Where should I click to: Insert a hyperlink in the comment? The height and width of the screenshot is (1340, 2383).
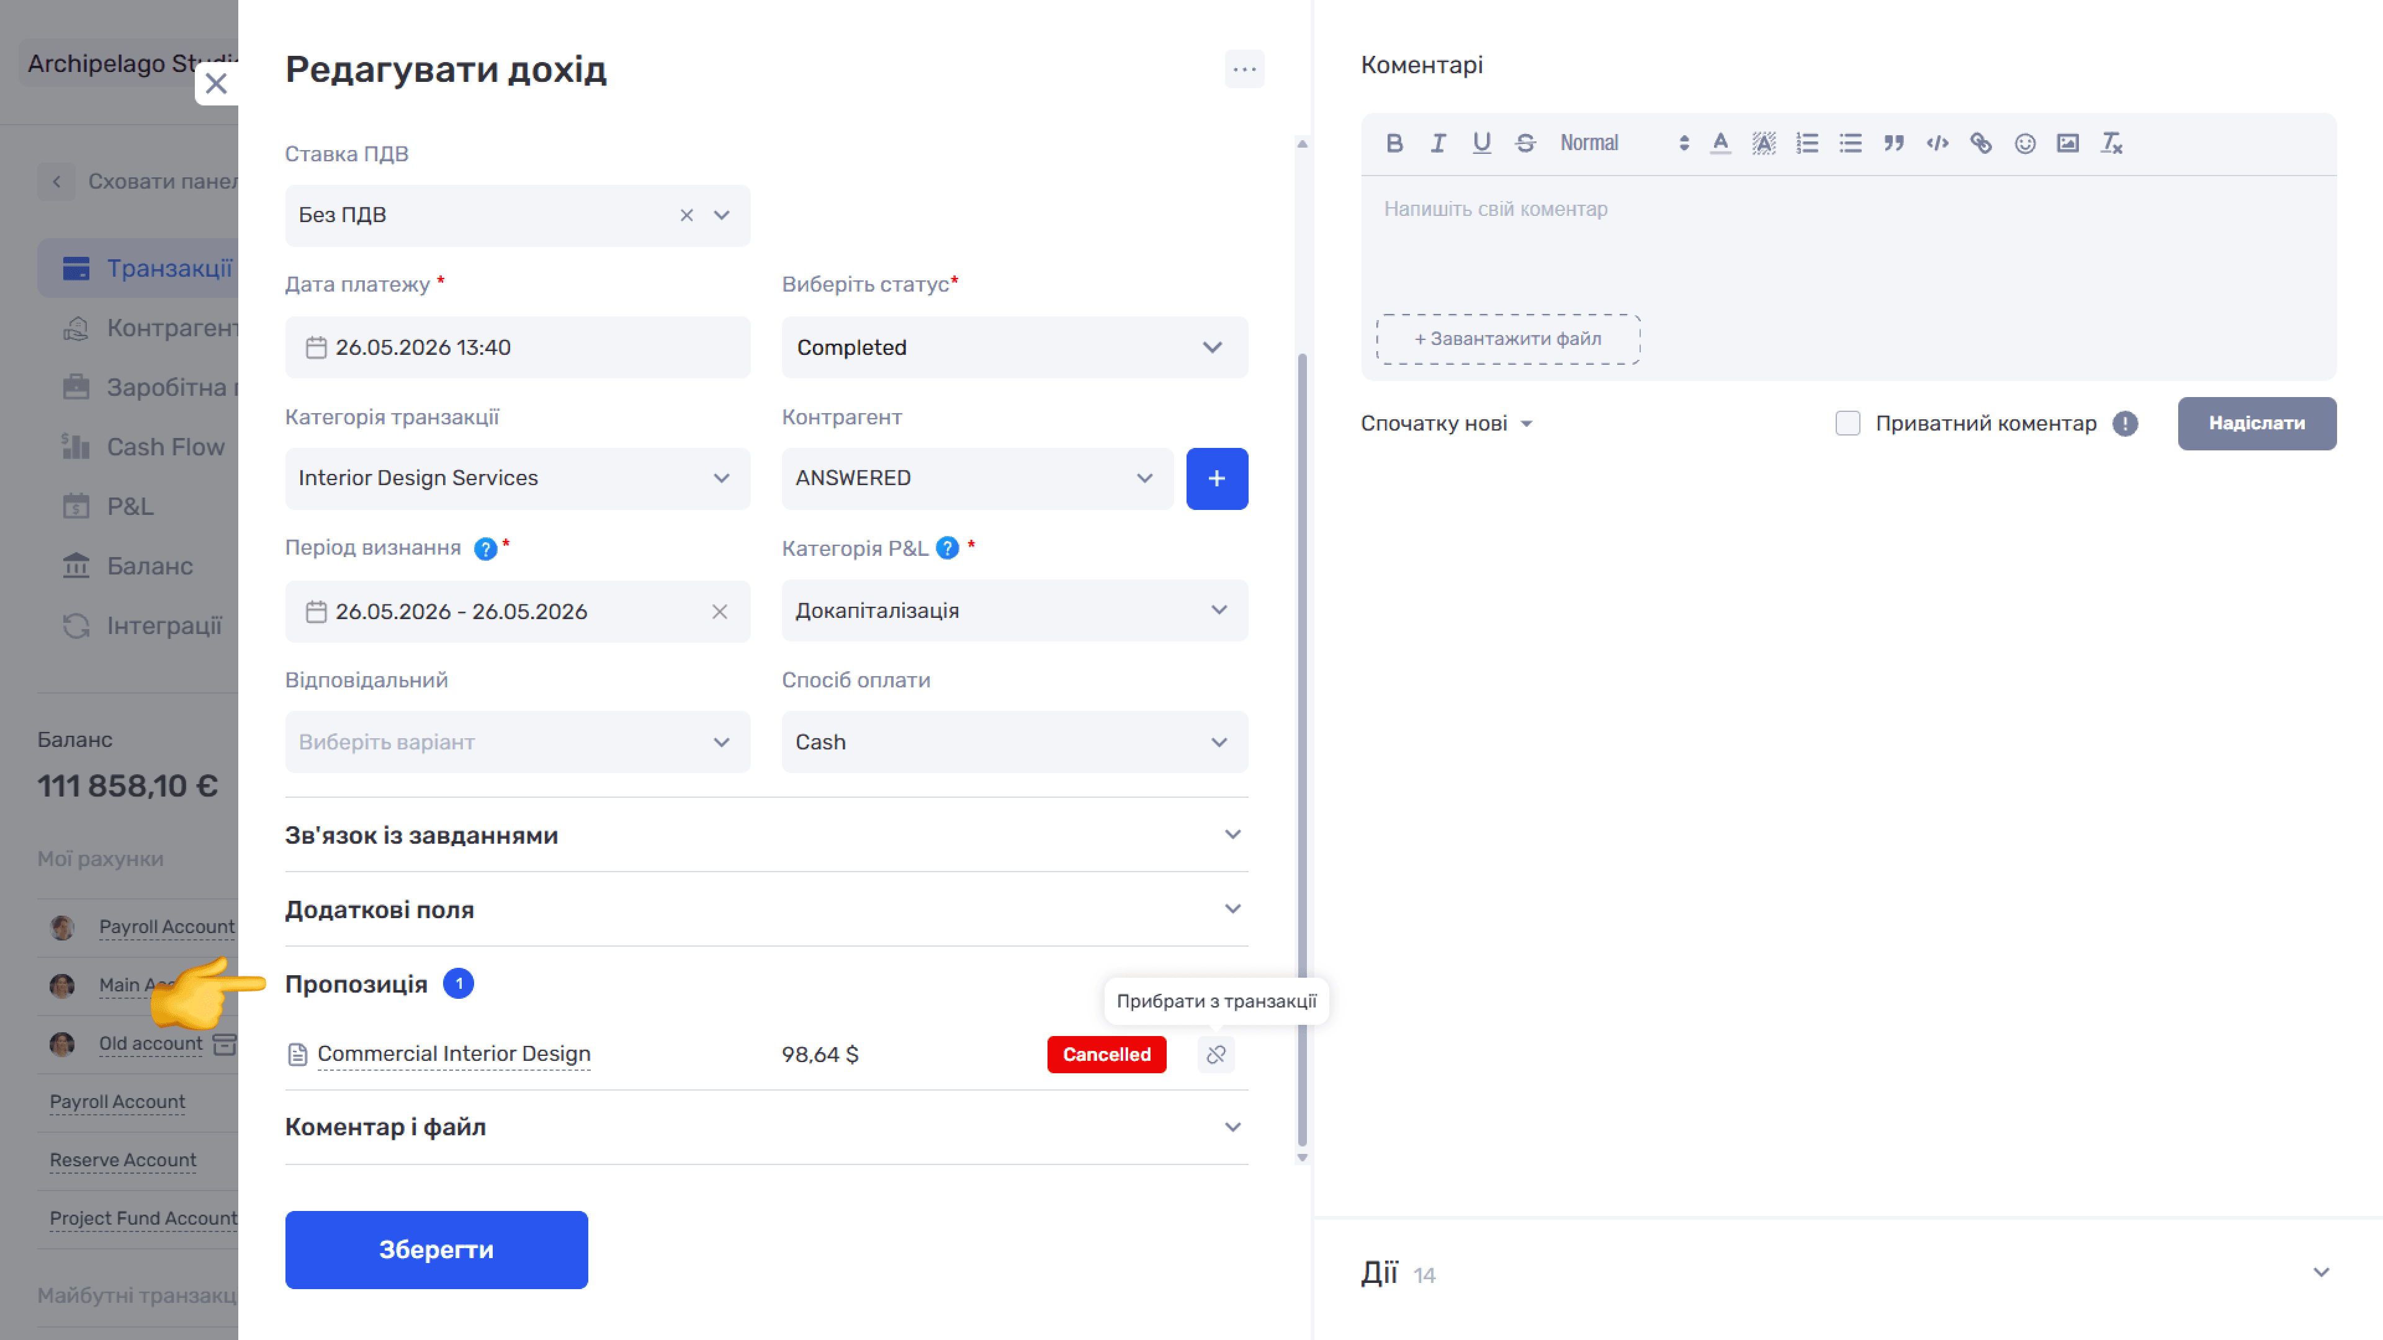(1981, 143)
